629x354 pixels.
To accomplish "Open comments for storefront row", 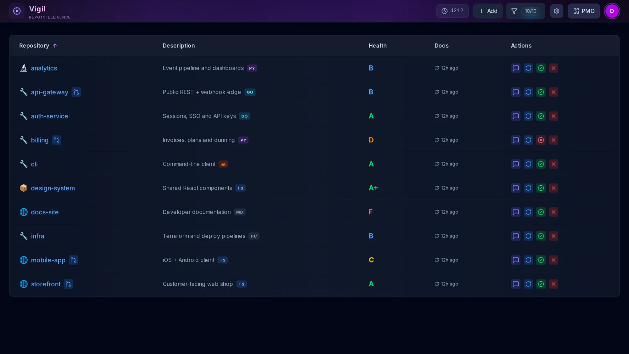I will [x=516, y=284].
